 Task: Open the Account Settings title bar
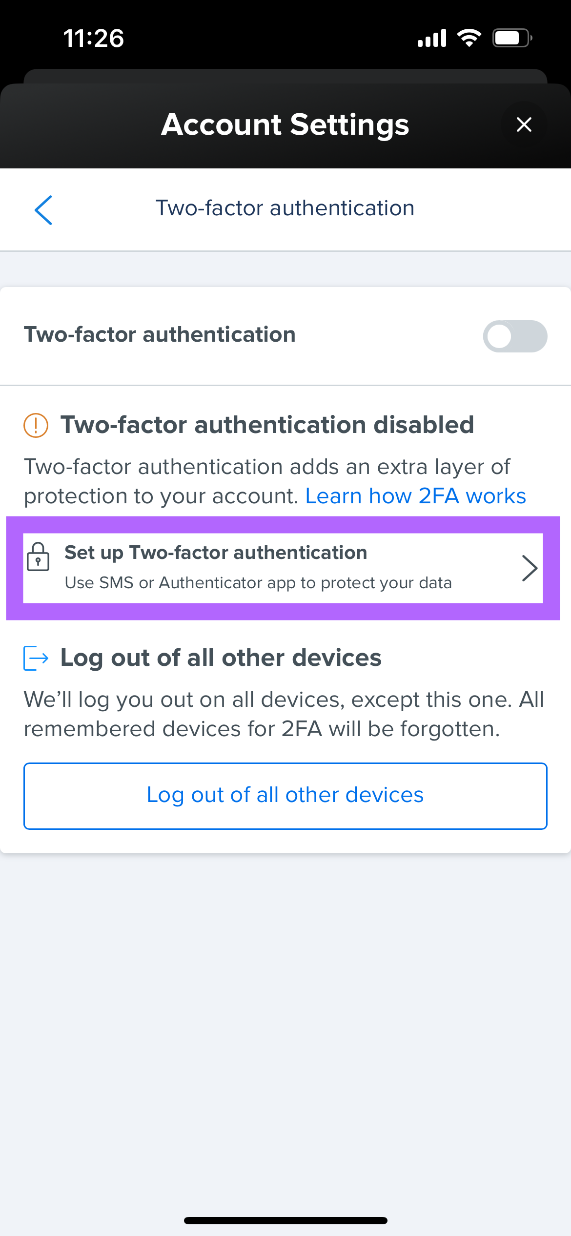pyautogui.click(x=285, y=124)
